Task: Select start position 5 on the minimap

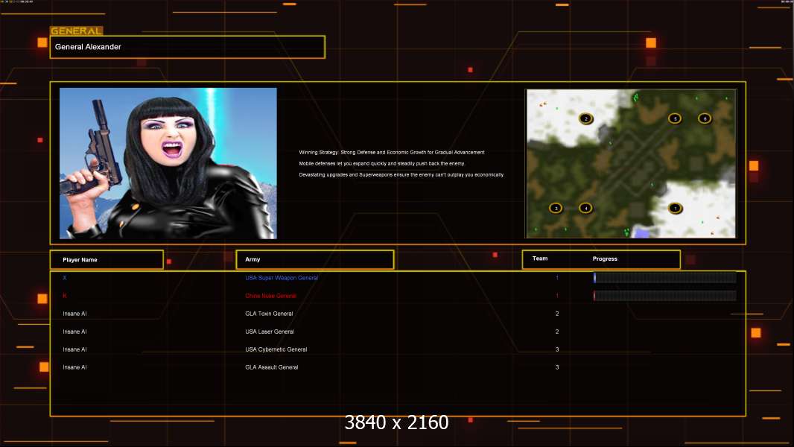Action: pyautogui.click(x=675, y=118)
